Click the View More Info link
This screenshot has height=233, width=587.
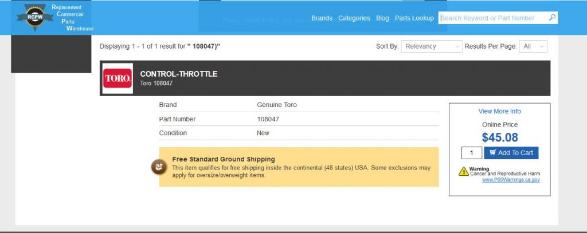[499, 111]
